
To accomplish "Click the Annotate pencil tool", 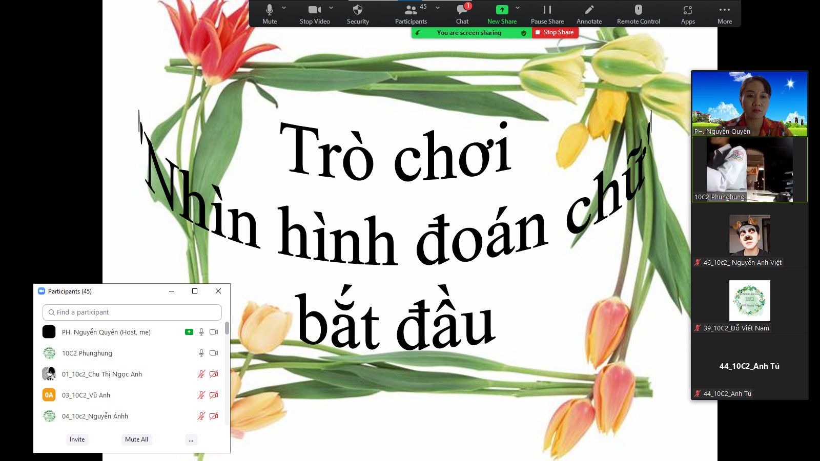I will point(589,14).
